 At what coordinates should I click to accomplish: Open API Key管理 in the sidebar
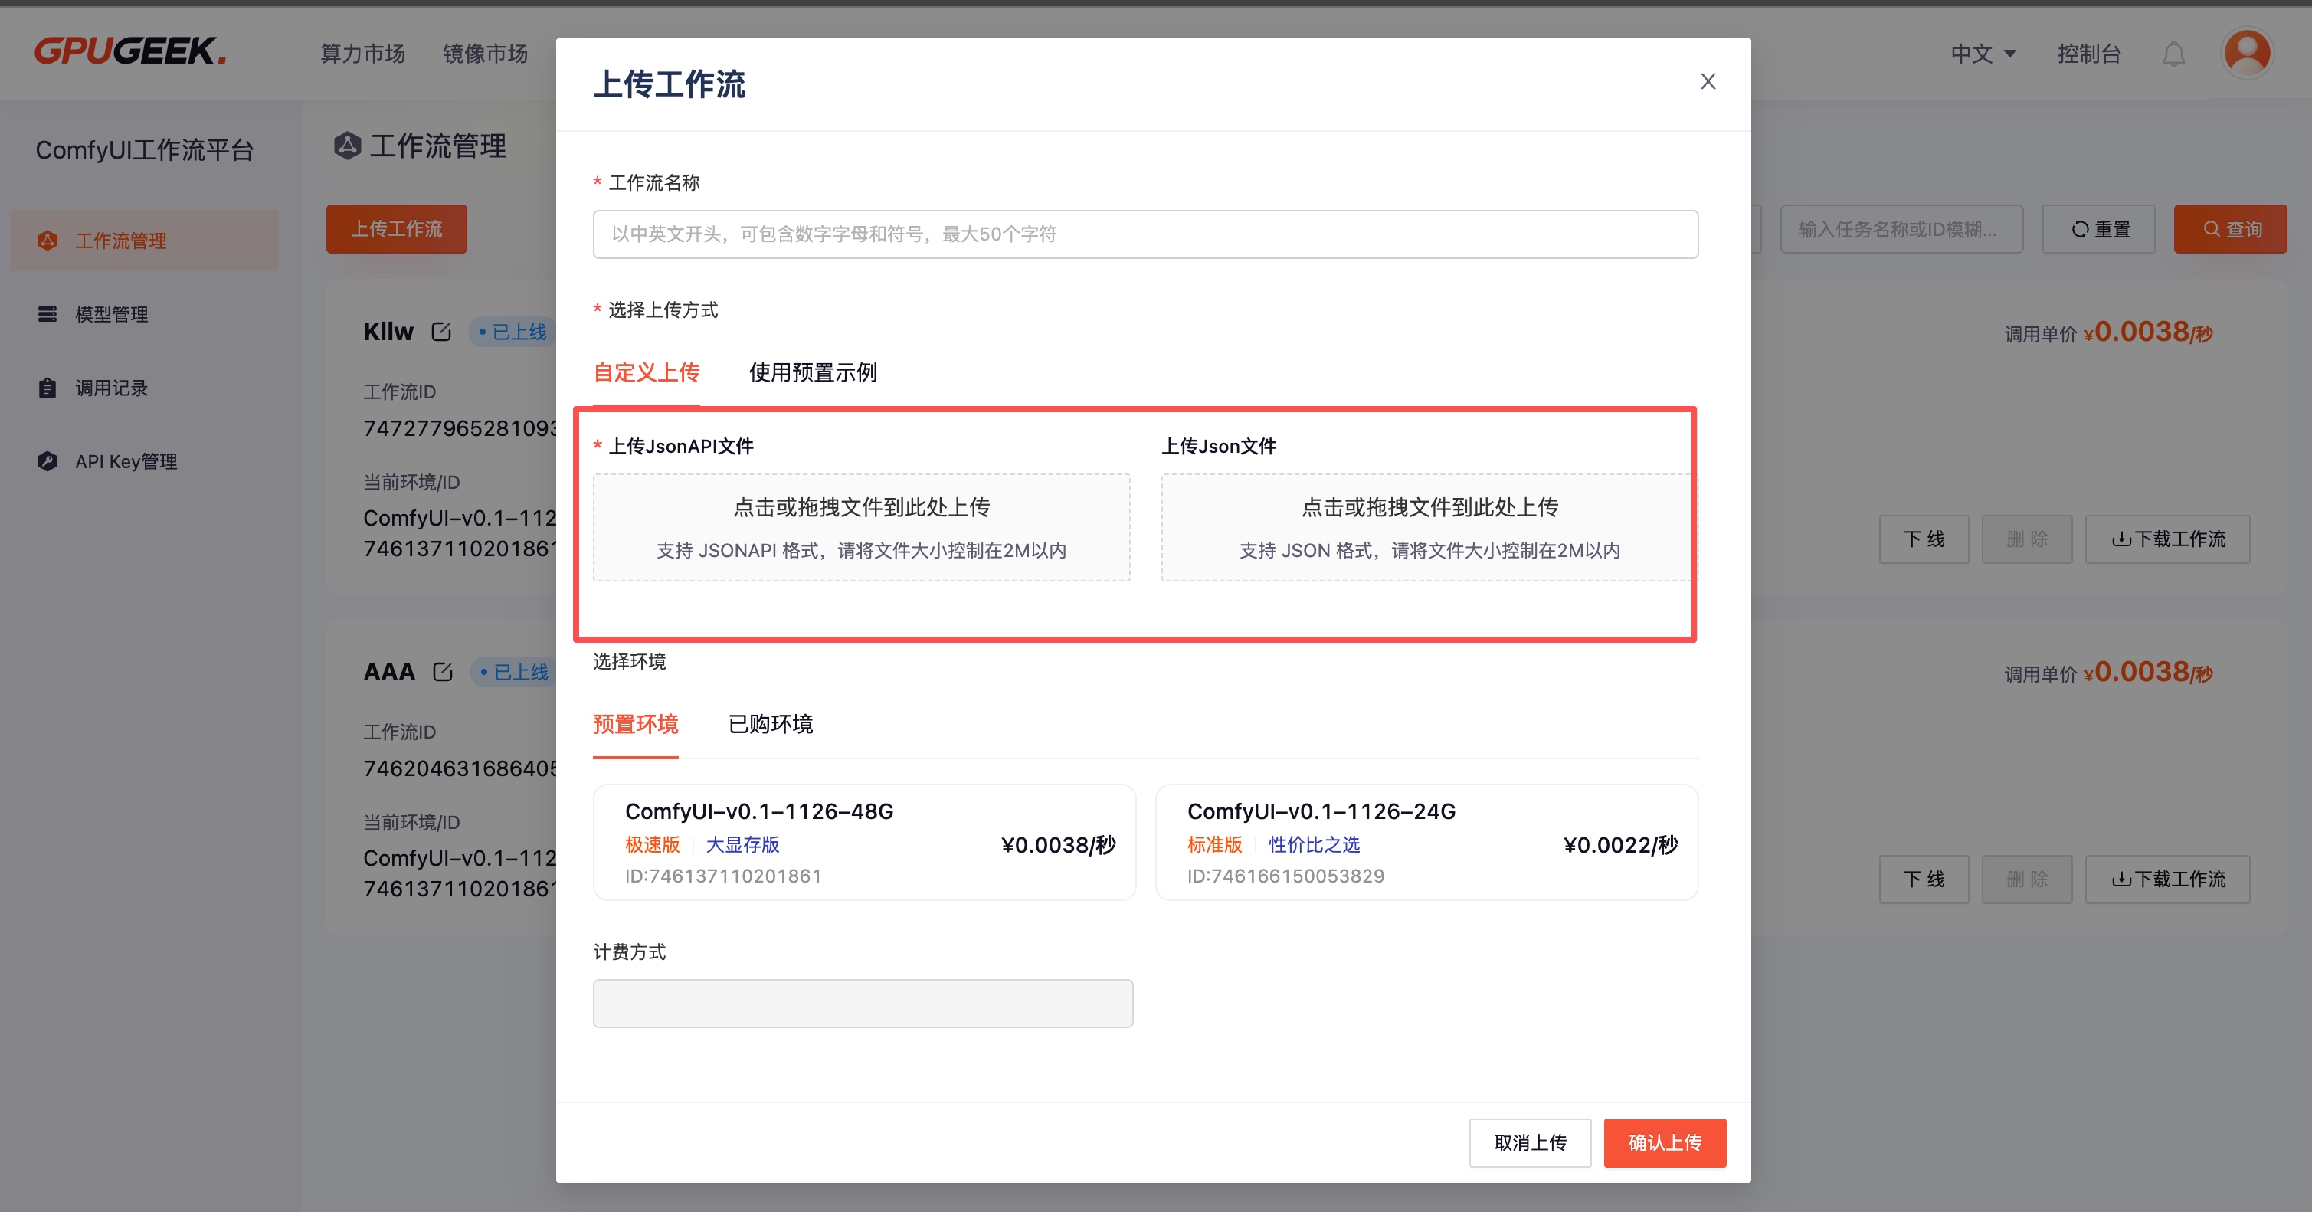[126, 461]
